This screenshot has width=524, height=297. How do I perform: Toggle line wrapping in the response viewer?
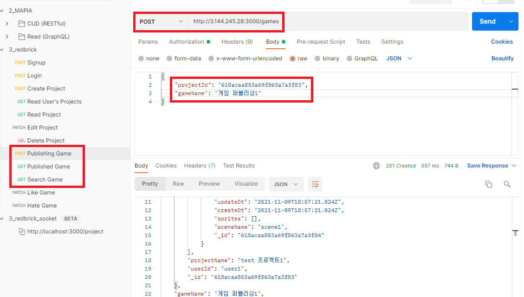point(315,184)
